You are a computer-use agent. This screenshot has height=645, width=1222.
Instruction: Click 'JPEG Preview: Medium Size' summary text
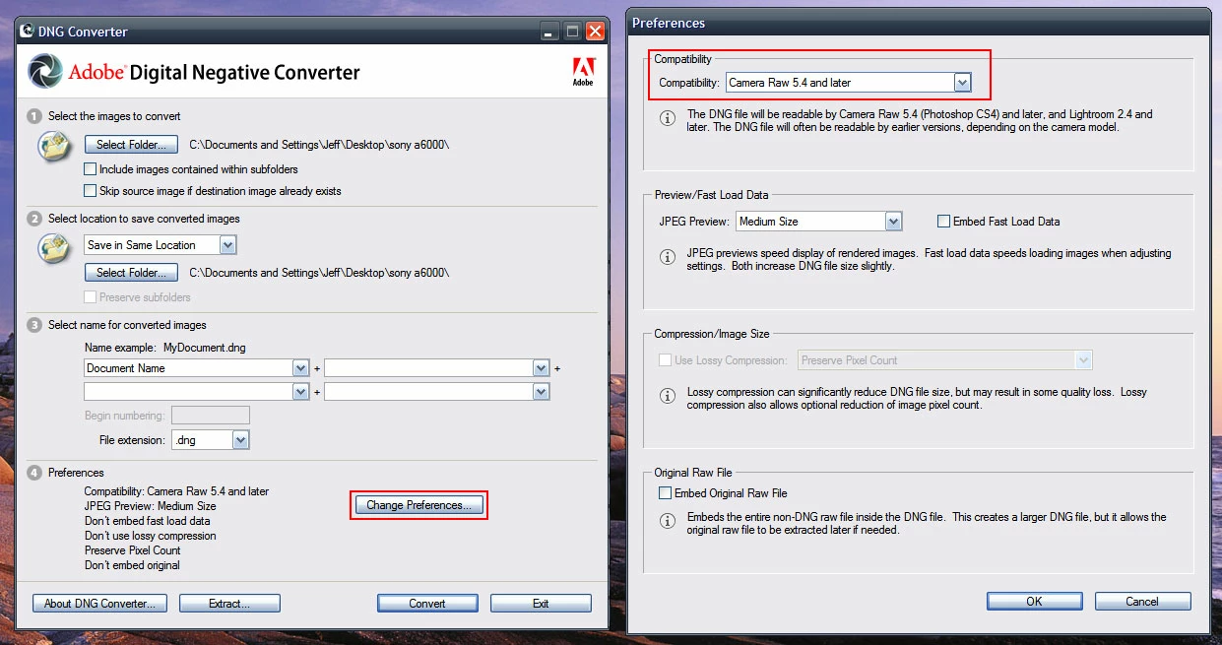[x=151, y=506]
